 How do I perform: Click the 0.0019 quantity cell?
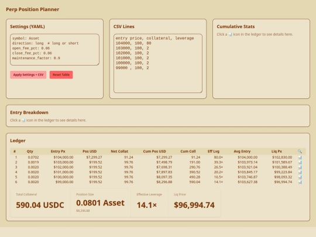[x=33, y=162]
